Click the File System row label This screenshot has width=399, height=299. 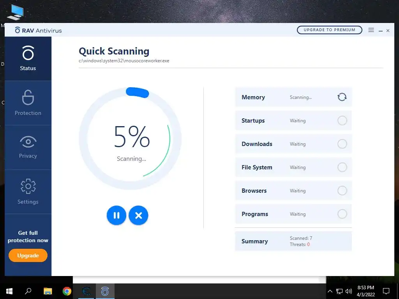pyautogui.click(x=257, y=167)
